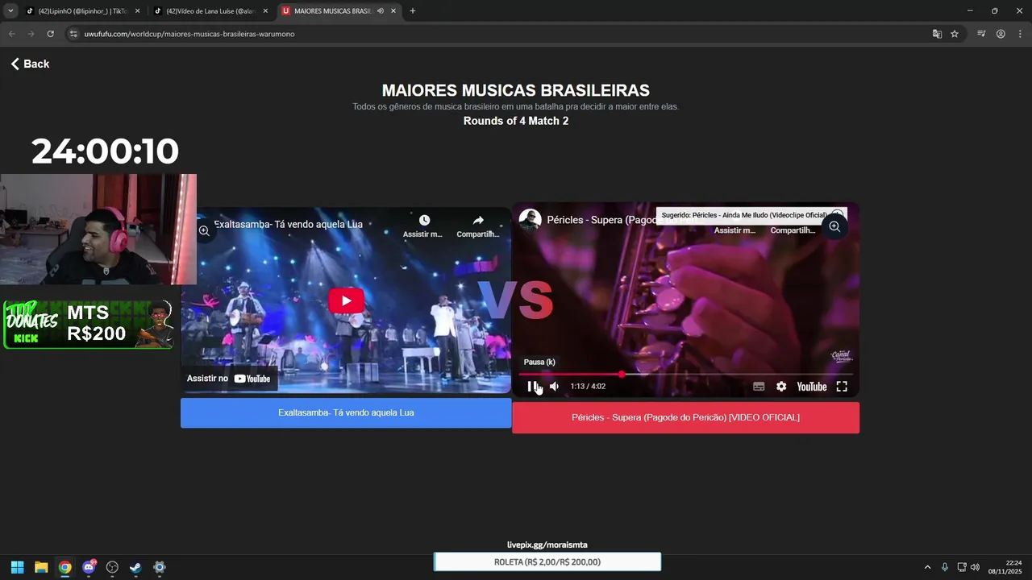Open suggested video Péricles - Ainda Me Iludo
1032x580 pixels.
(x=744, y=215)
